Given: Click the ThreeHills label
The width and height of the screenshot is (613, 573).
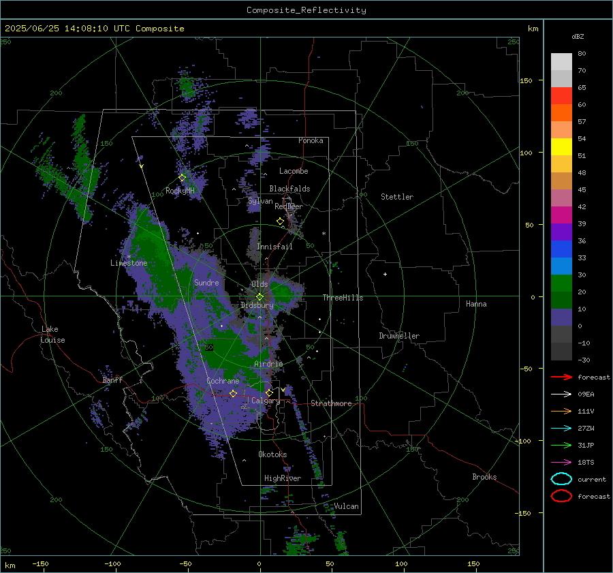Looking at the screenshot, I should coord(343,298).
